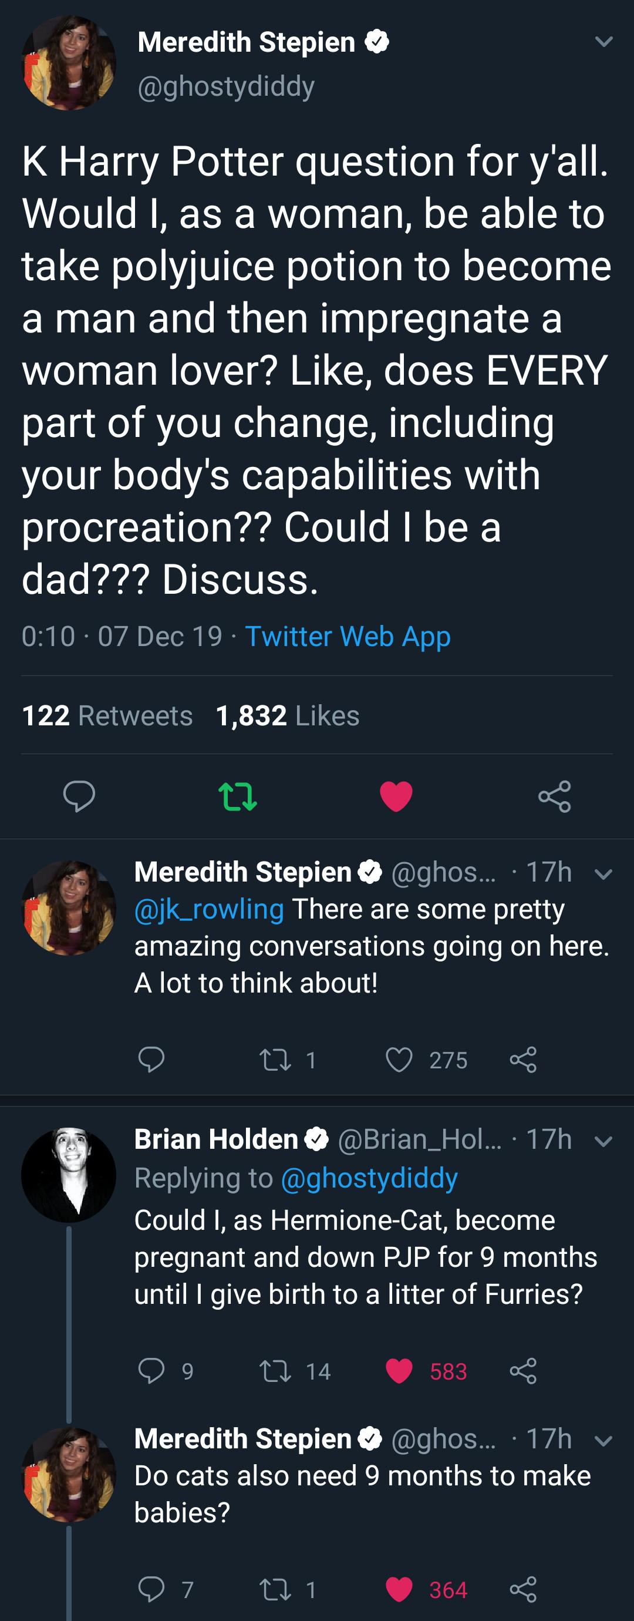View the list of 122 Retweets
Image resolution: width=634 pixels, height=1621 pixels.
click(x=107, y=715)
